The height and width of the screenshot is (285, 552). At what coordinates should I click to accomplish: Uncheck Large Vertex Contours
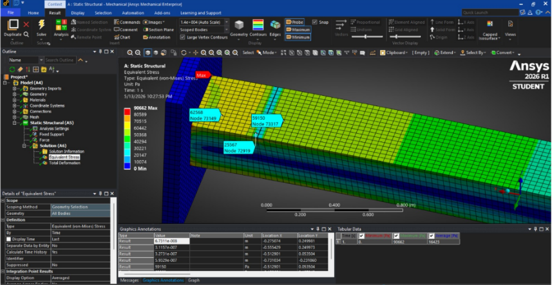[182, 37]
